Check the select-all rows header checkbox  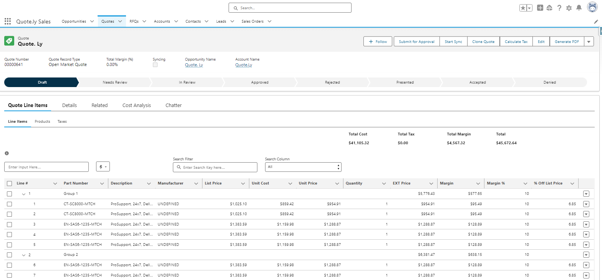tap(10, 183)
